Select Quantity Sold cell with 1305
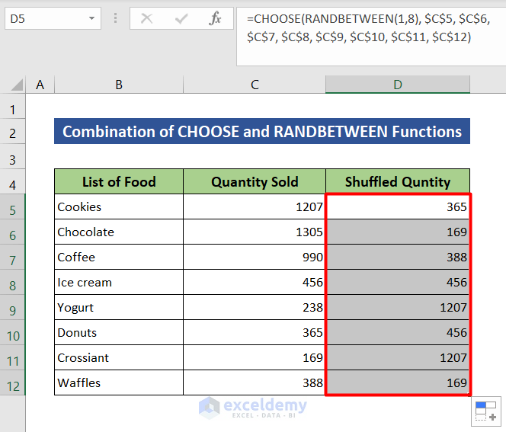 (255, 232)
